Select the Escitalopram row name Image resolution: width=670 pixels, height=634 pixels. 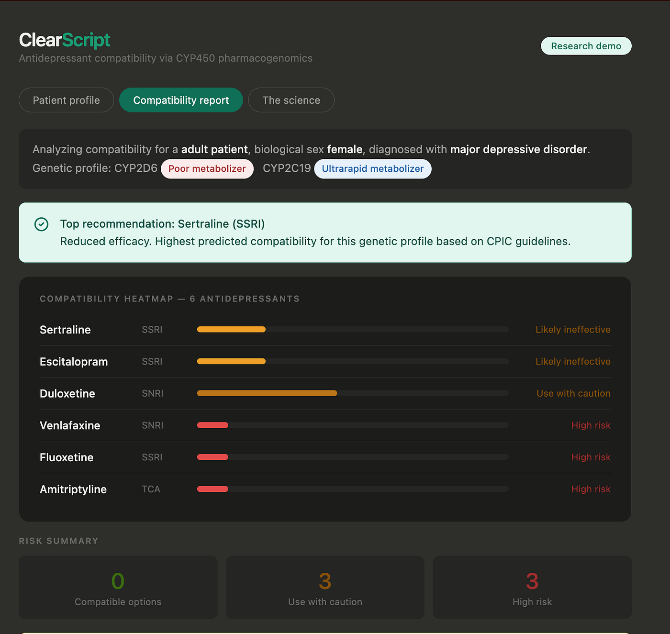[x=74, y=362]
